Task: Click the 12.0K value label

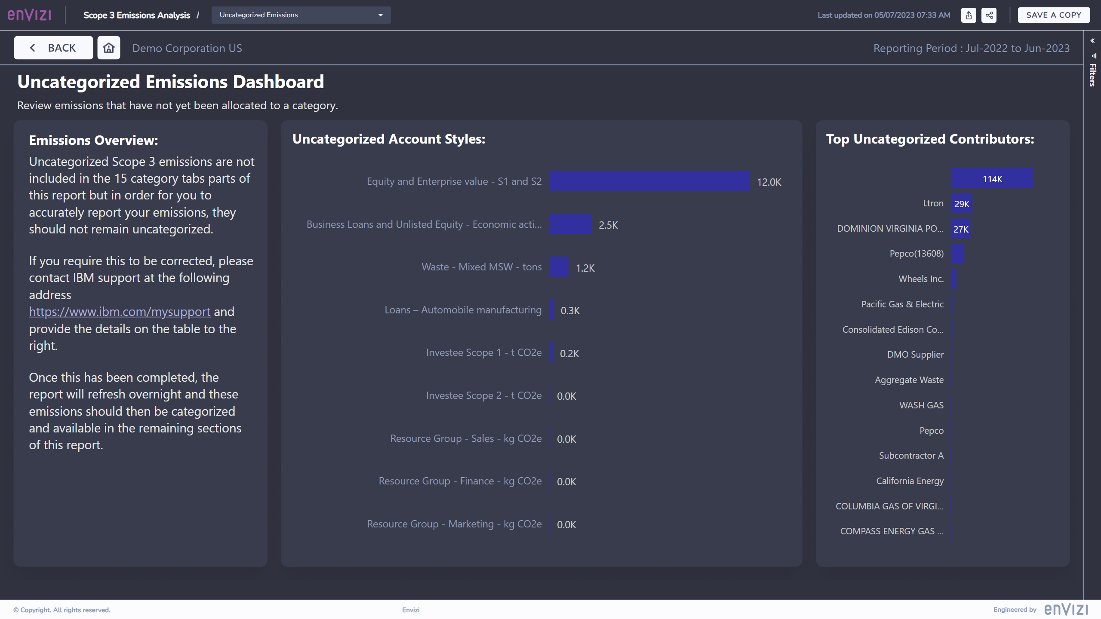Action: (x=769, y=182)
